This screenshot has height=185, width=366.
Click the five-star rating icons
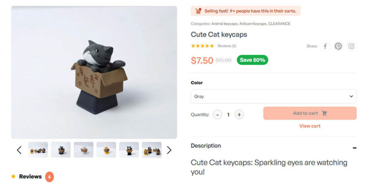pos(202,46)
